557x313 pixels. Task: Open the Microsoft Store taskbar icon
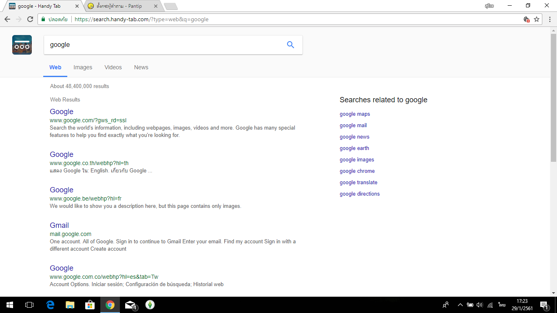pos(90,305)
